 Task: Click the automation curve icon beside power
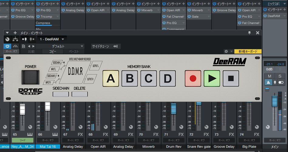[15, 46]
